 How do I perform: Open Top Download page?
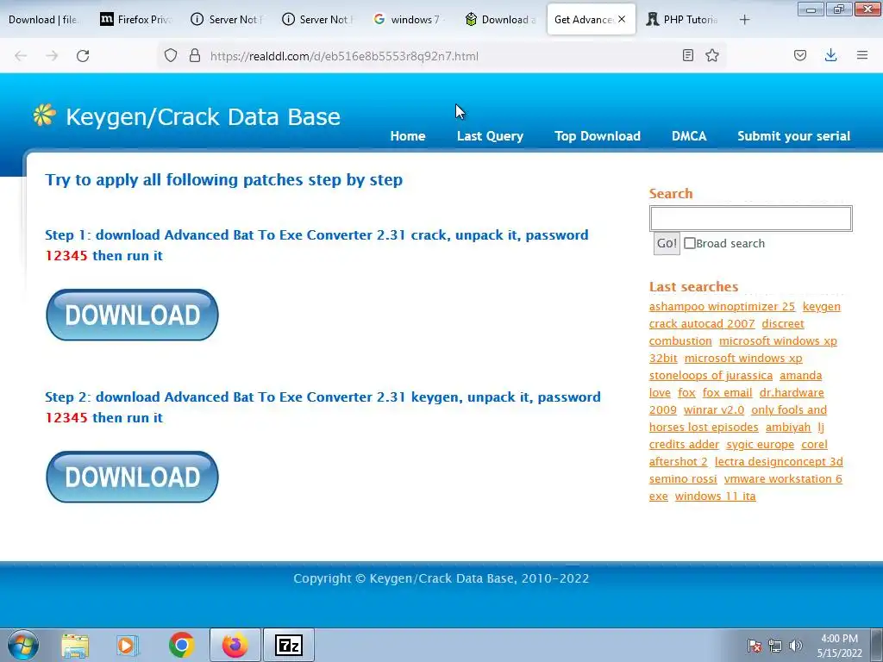pos(598,136)
